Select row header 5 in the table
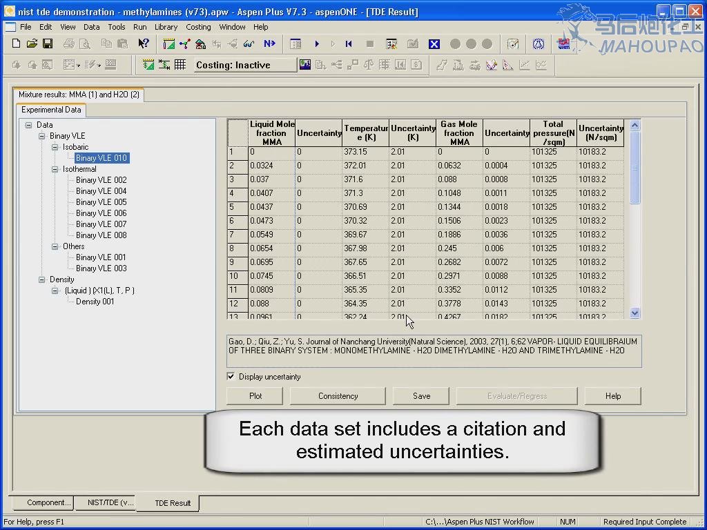Screen dimensions: 707x530 click(x=238, y=207)
